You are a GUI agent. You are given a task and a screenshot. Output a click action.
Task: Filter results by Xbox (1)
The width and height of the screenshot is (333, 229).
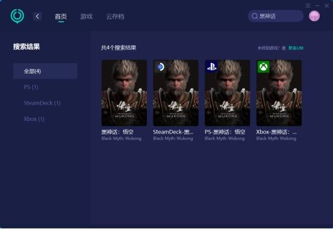point(34,119)
